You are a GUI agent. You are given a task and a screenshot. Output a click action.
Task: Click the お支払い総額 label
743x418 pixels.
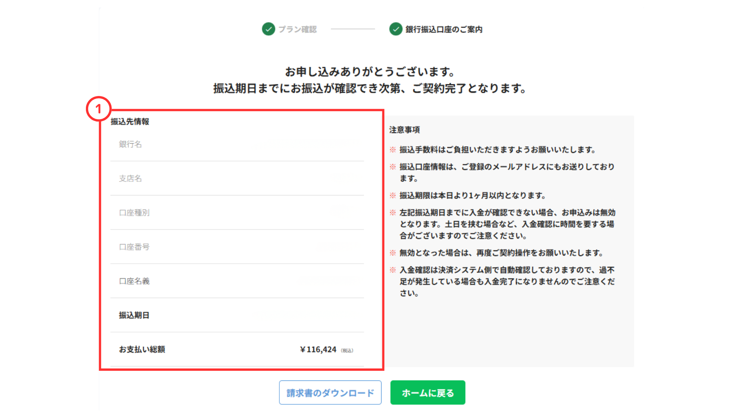pyautogui.click(x=142, y=349)
